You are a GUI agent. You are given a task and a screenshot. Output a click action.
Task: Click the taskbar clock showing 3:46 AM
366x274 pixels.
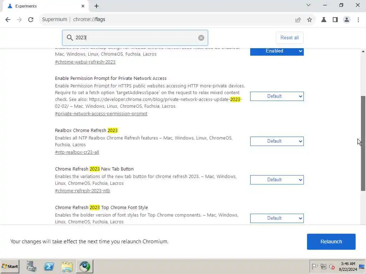coord(348,267)
